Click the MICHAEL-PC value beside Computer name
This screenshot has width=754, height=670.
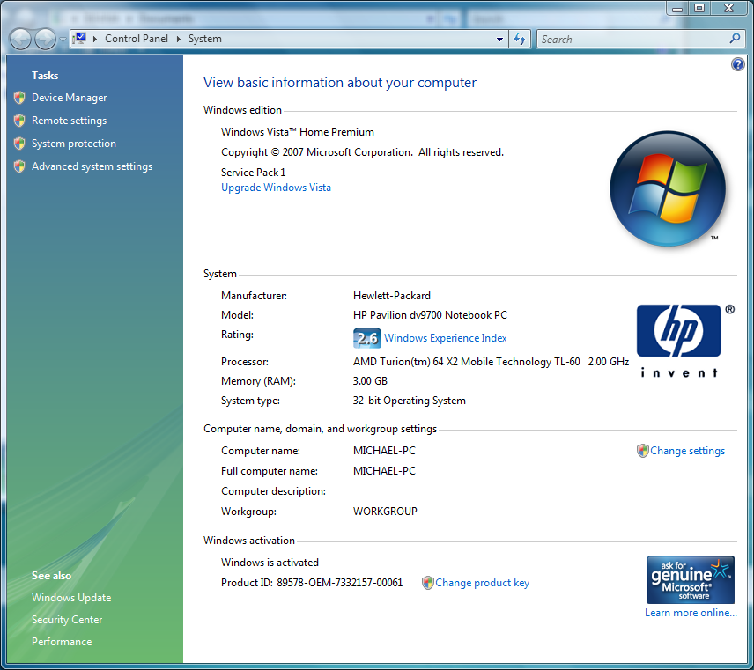(384, 451)
